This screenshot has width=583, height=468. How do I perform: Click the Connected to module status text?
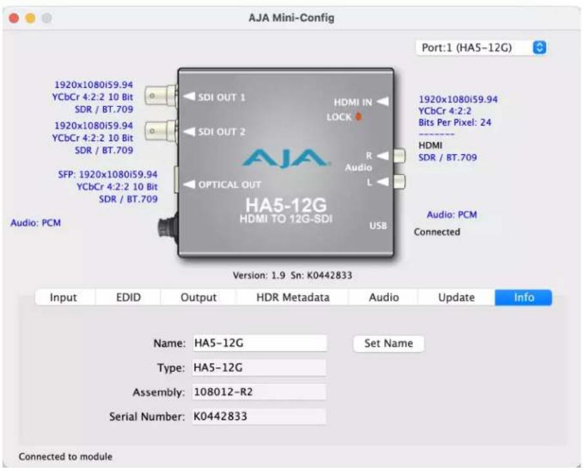(65, 456)
